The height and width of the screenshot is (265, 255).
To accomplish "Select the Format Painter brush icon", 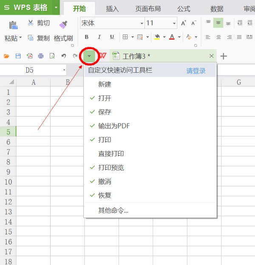I will click(63, 25).
